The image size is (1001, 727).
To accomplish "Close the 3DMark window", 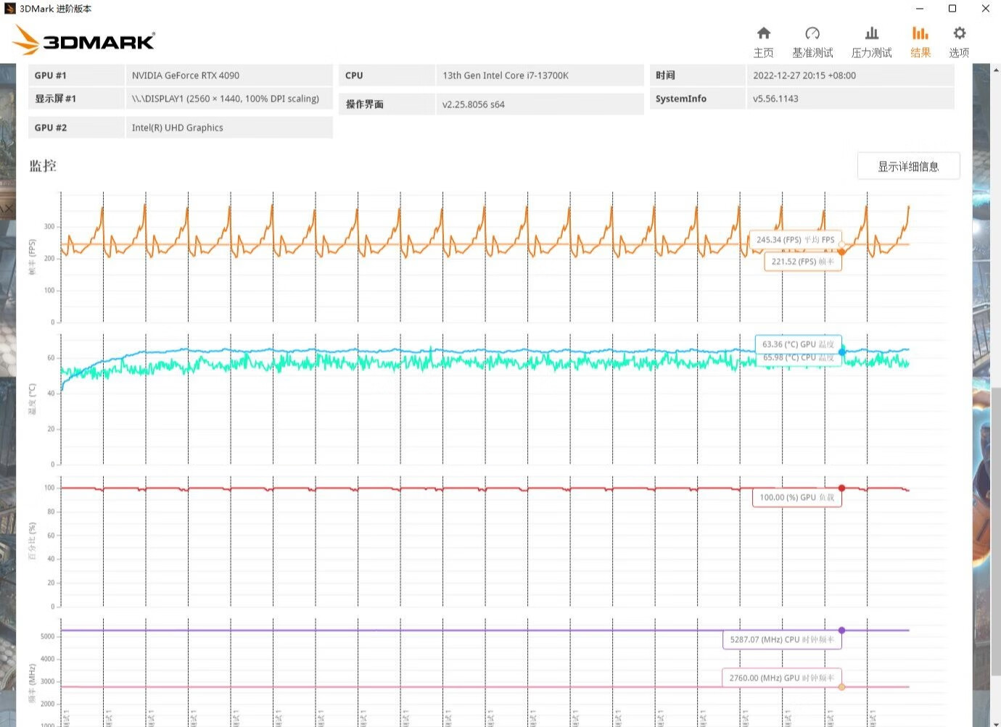I will pyautogui.click(x=985, y=9).
